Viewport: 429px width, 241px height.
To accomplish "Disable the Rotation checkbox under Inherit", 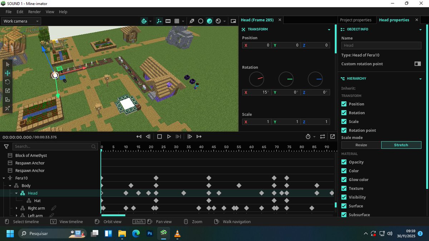I will coord(344,112).
